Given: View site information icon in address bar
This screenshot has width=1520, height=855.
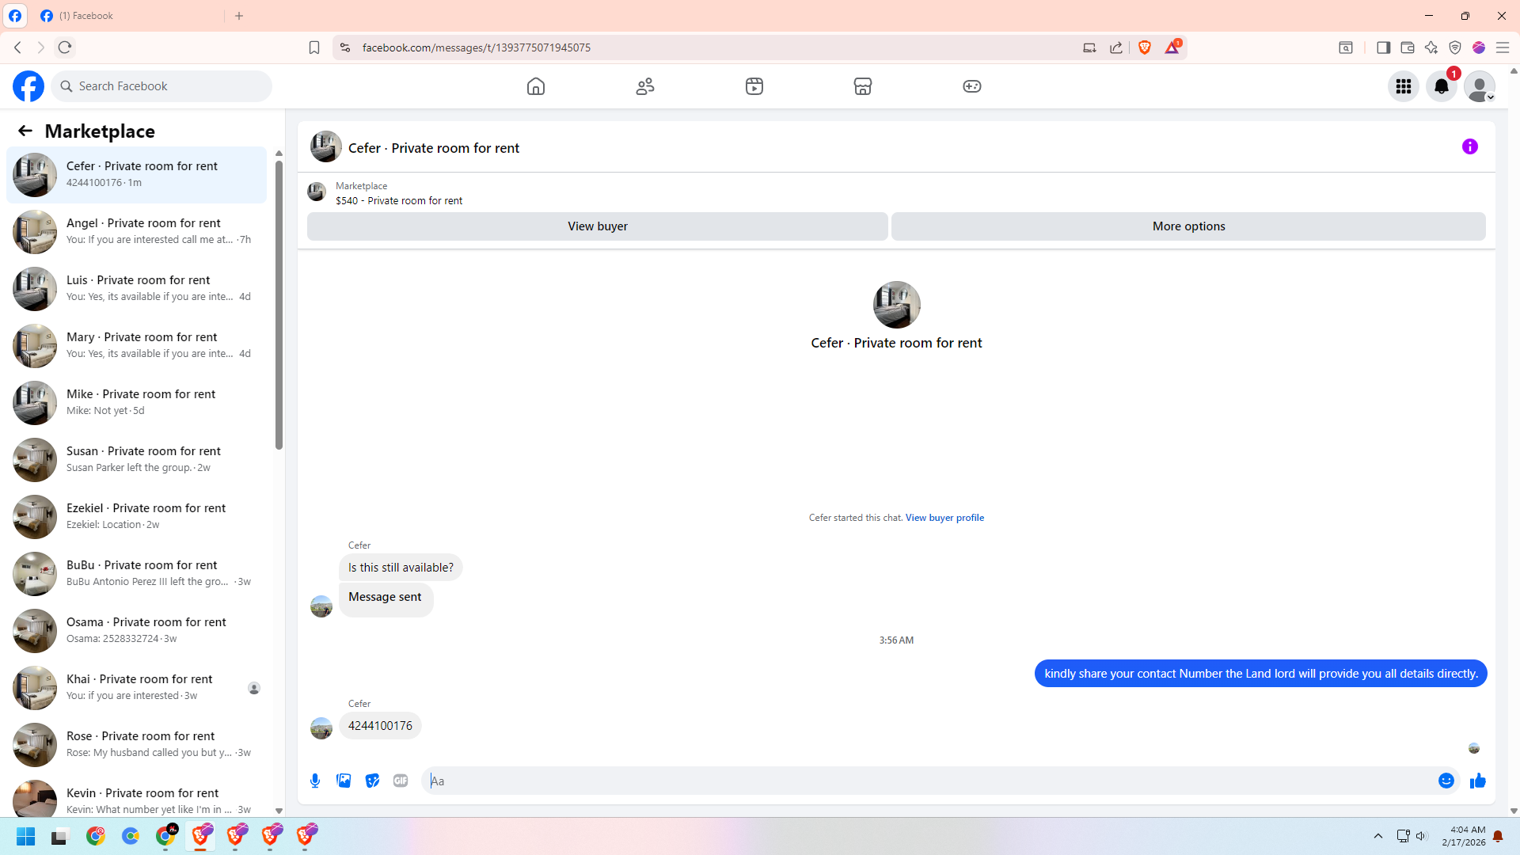Looking at the screenshot, I should pos(345,47).
